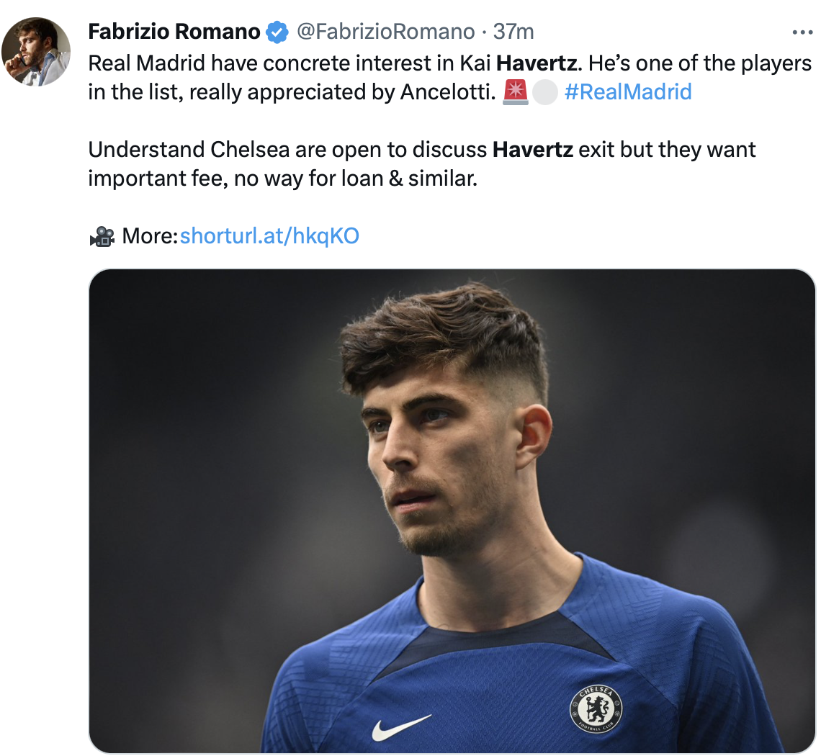This screenshot has height=756, width=839.
Task: Click the 'important fee, no way for loan' line
Action: (282, 178)
